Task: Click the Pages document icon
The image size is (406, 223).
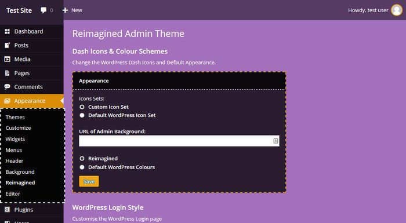Action: pyautogui.click(x=7, y=73)
